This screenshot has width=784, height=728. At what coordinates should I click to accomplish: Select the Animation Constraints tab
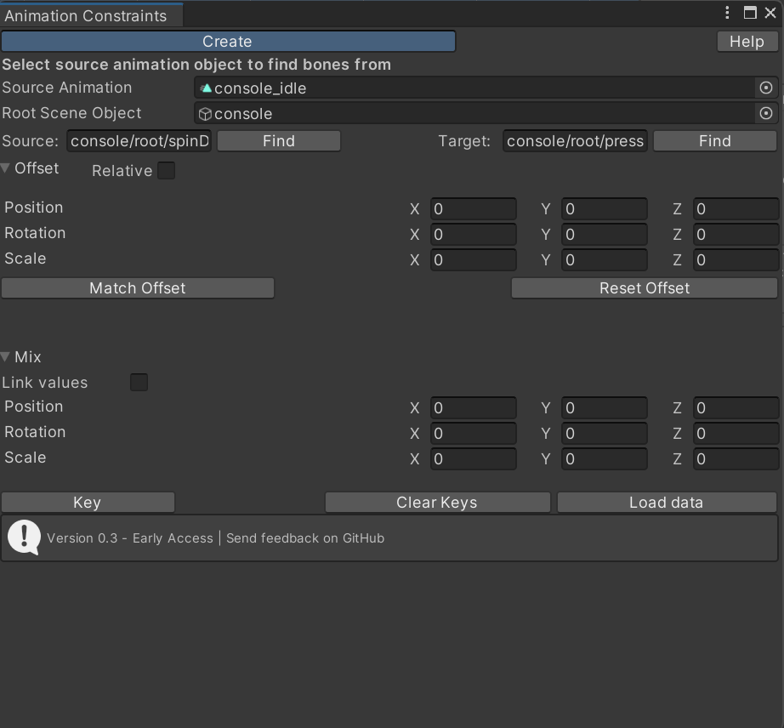click(92, 15)
